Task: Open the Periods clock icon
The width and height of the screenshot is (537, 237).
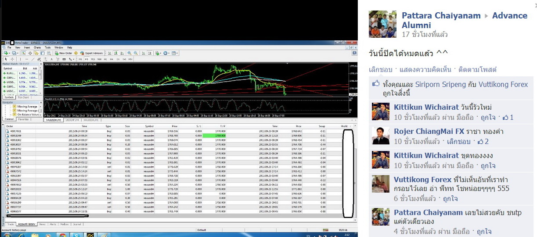Action: [x=165, y=53]
